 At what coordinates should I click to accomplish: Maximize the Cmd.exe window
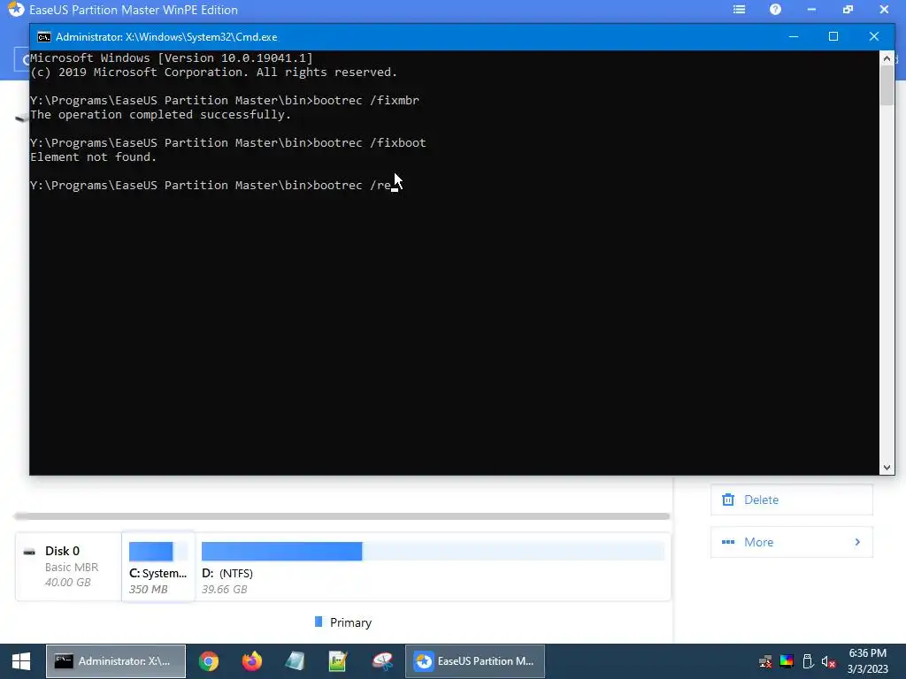[833, 36]
